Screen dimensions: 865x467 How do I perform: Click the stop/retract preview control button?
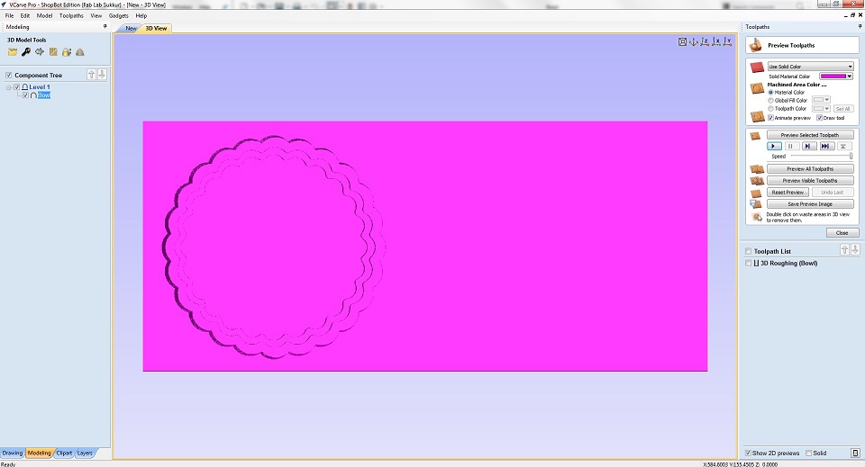pos(843,146)
